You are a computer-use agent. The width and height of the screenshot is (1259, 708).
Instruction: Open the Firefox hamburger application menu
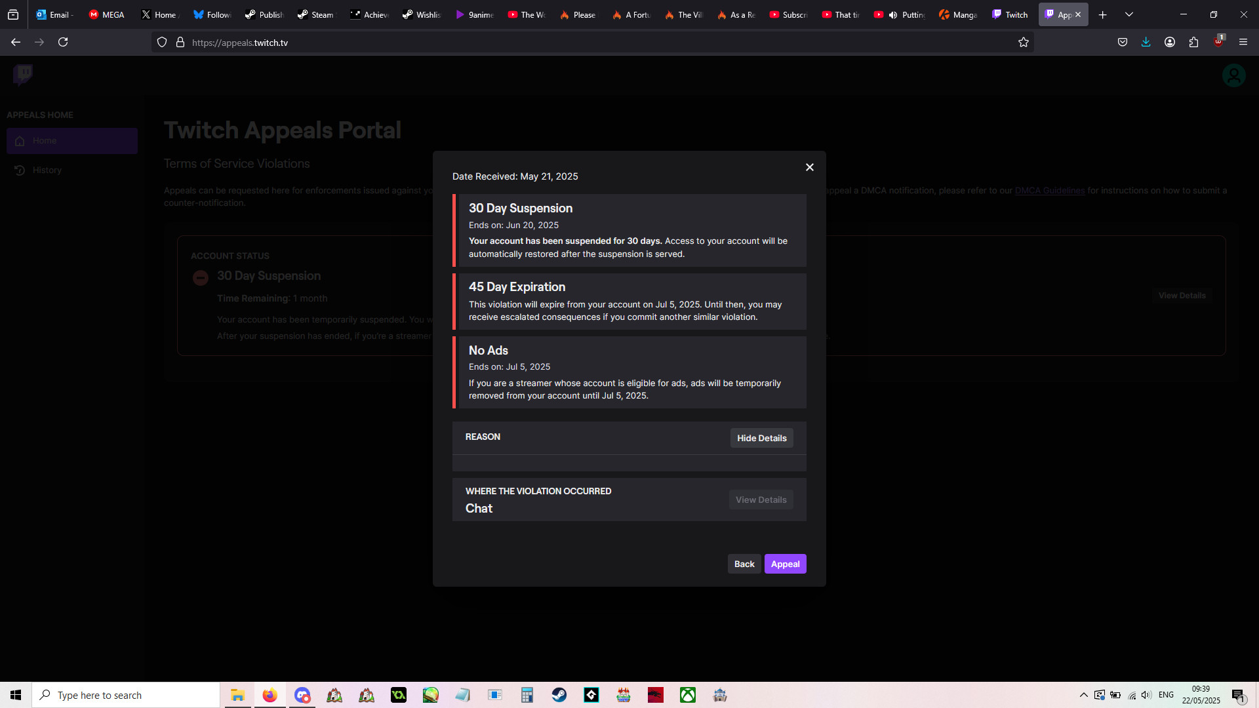coord(1243,42)
